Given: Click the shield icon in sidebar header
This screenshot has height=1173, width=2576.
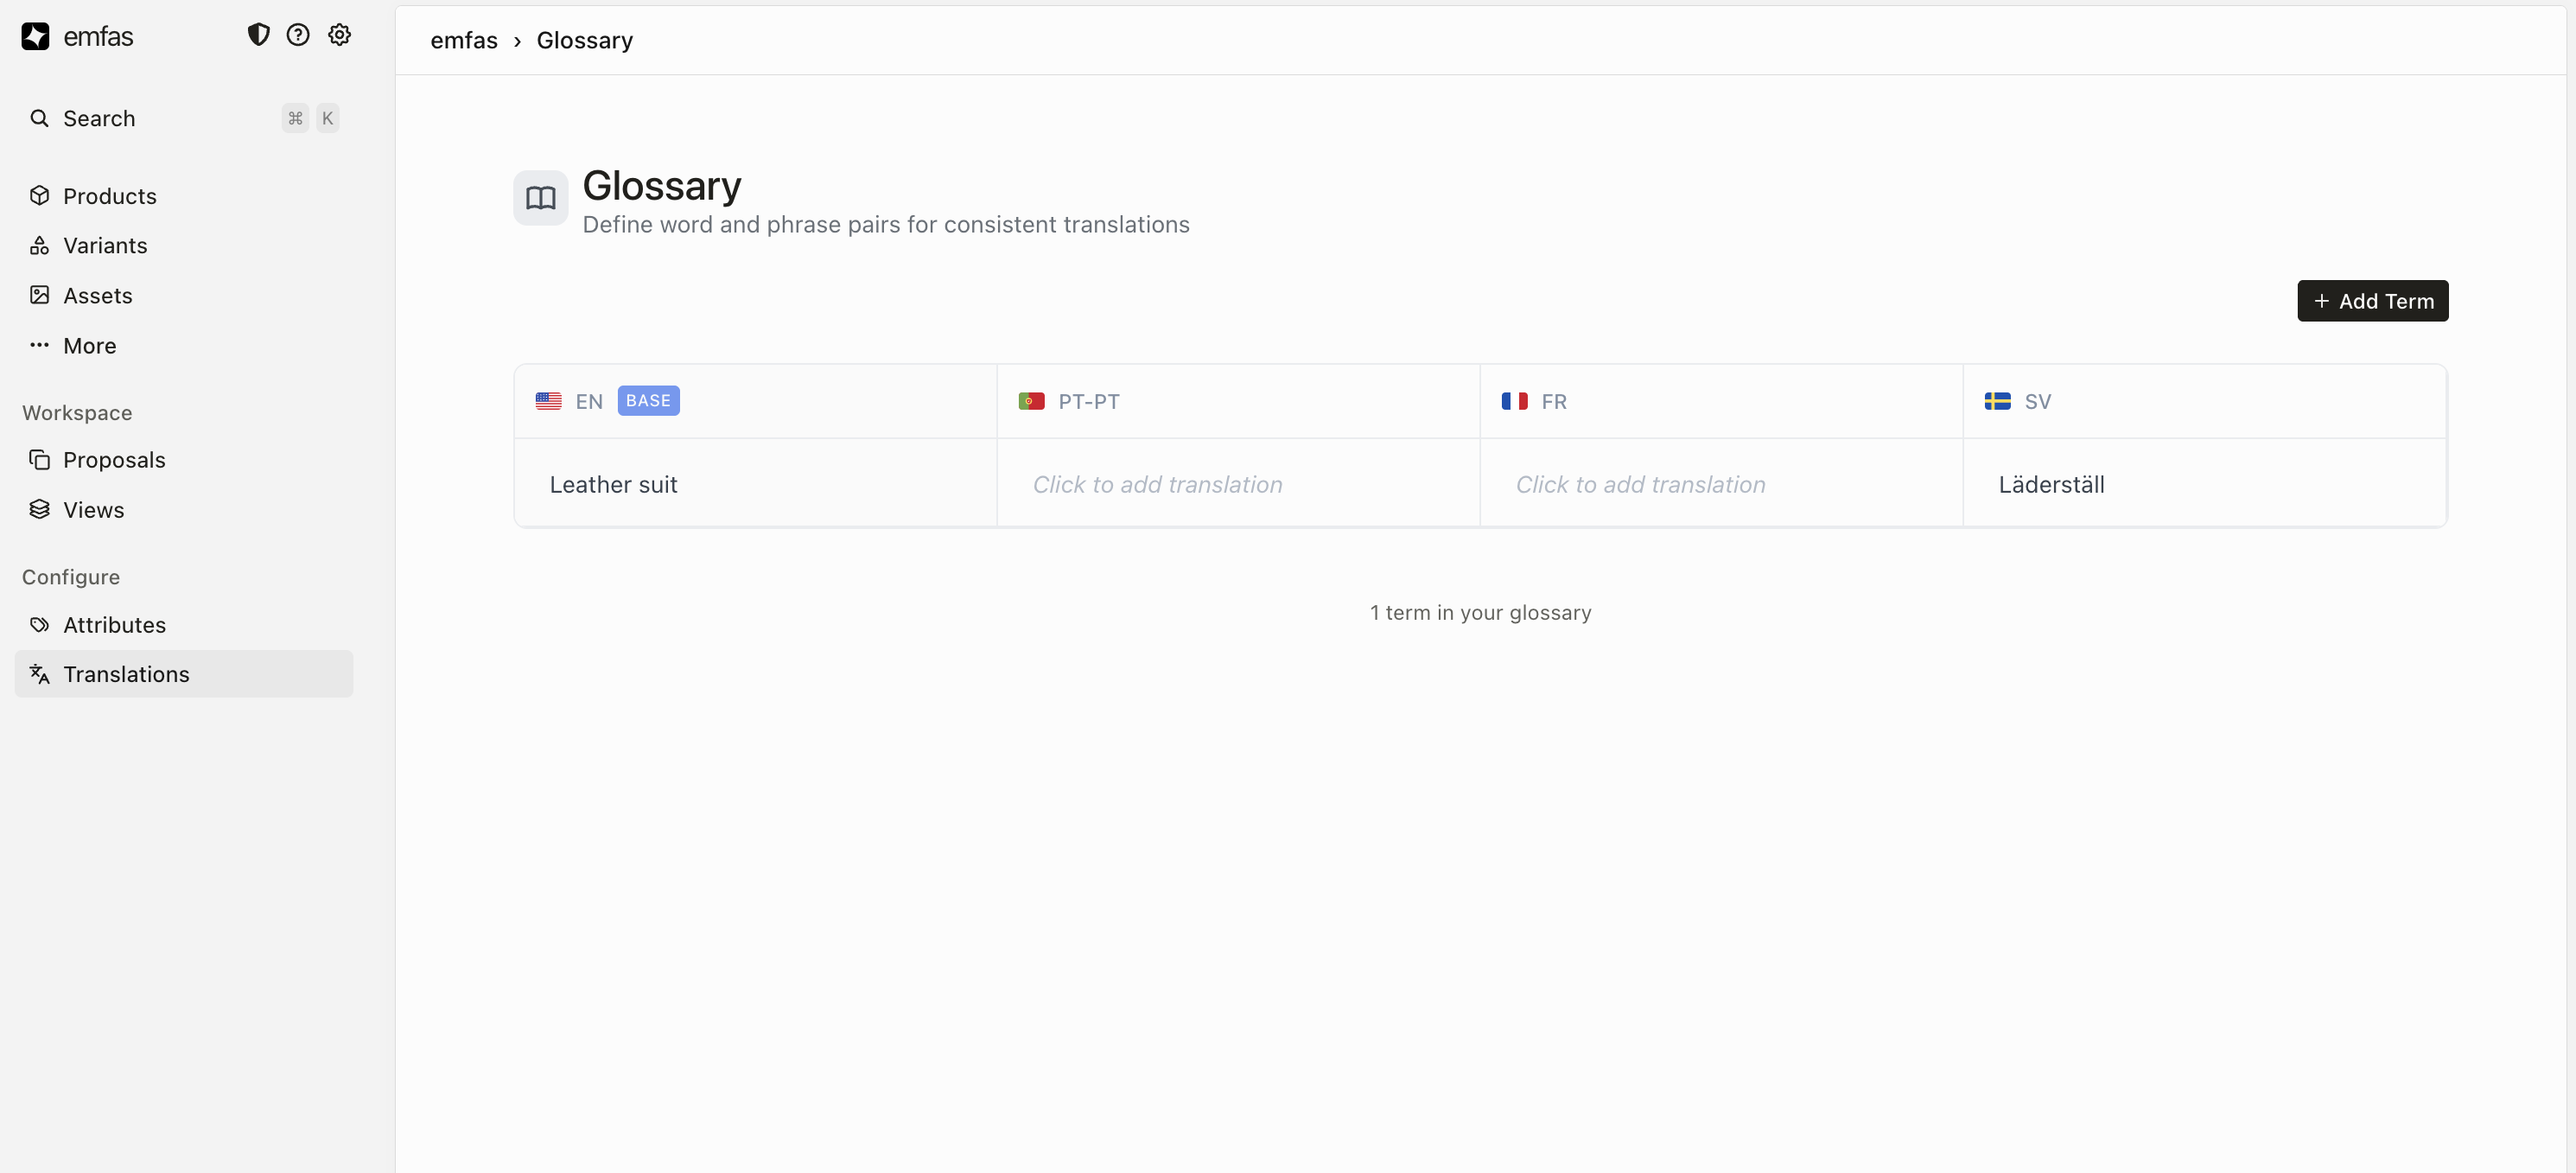Looking at the screenshot, I should [x=258, y=35].
